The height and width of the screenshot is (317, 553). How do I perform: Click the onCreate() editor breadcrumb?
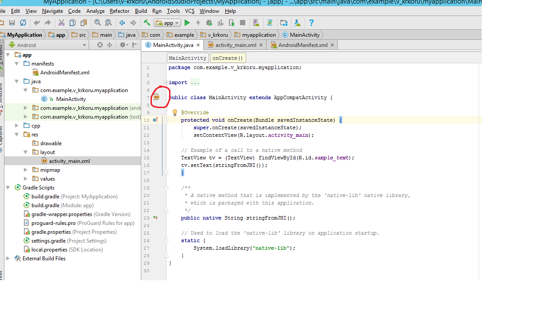click(228, 58)
